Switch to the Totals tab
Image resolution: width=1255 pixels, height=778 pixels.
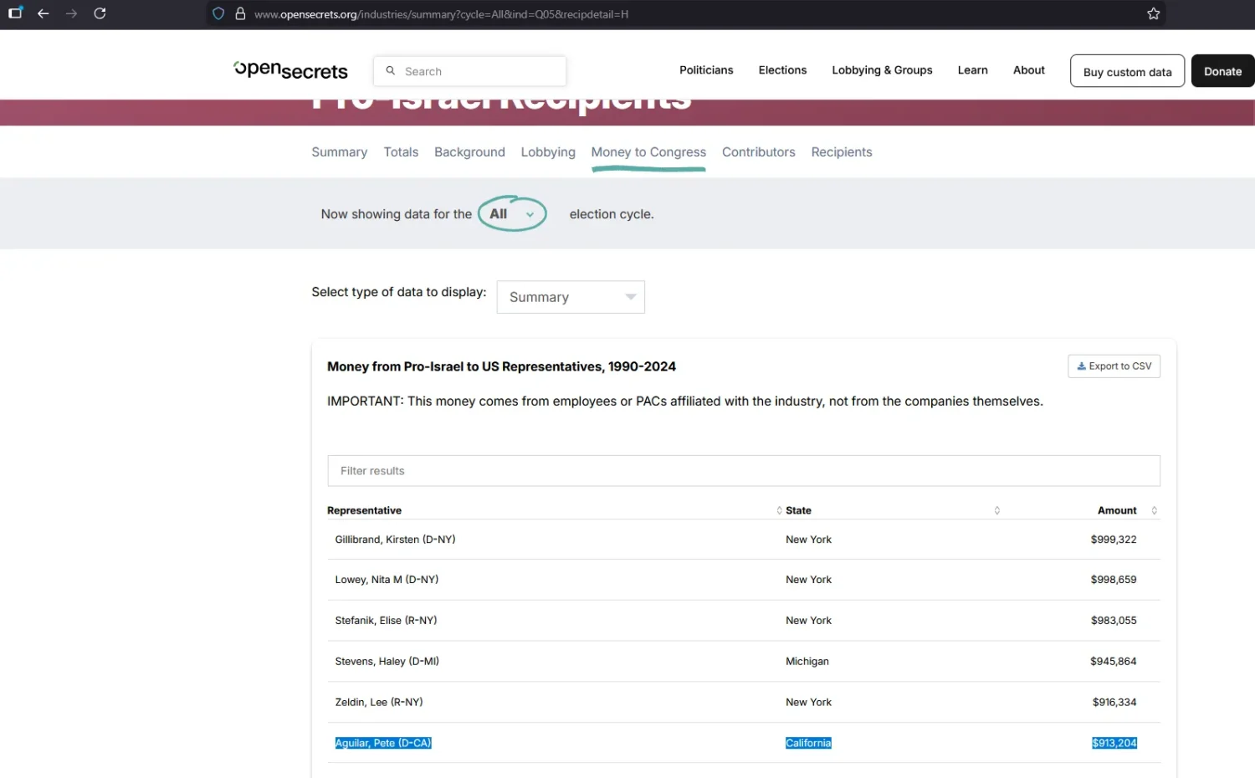click(x=401, y=152)
